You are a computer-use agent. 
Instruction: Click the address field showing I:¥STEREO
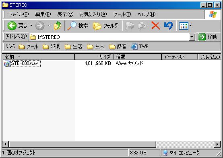109,37
